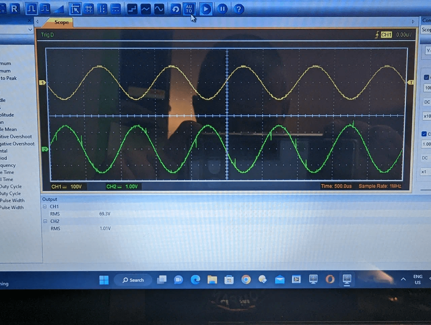Open File Explorer from the taskbar
This screenshot has width=431, height=325.
coord(212,279)
